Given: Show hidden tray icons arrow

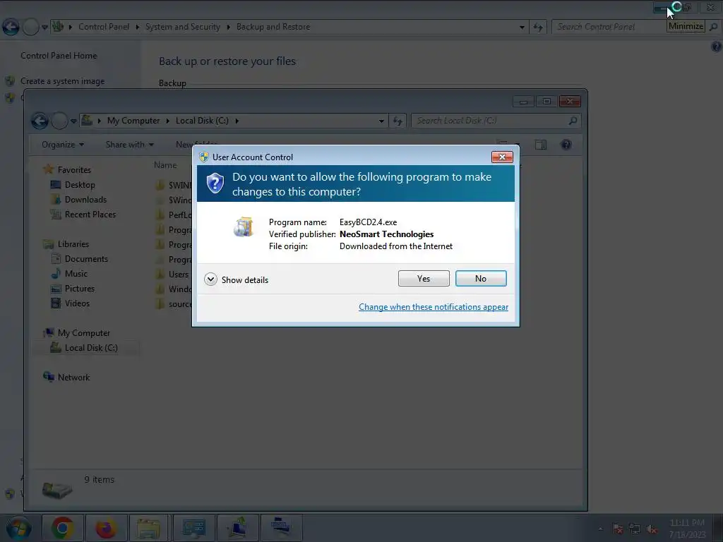Looking at the screenshot, I should (600, 529).
